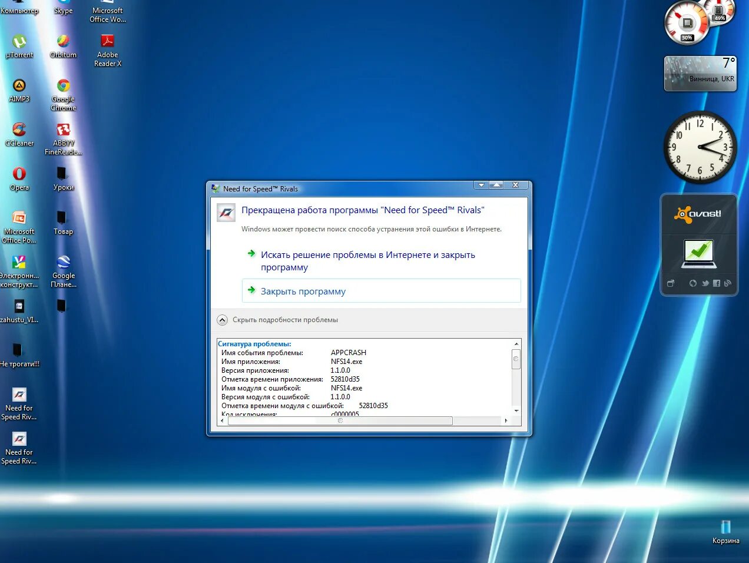Click the CPU meter gadget
This screenshot has width=749, height=563.
click(x=687, y=24)
